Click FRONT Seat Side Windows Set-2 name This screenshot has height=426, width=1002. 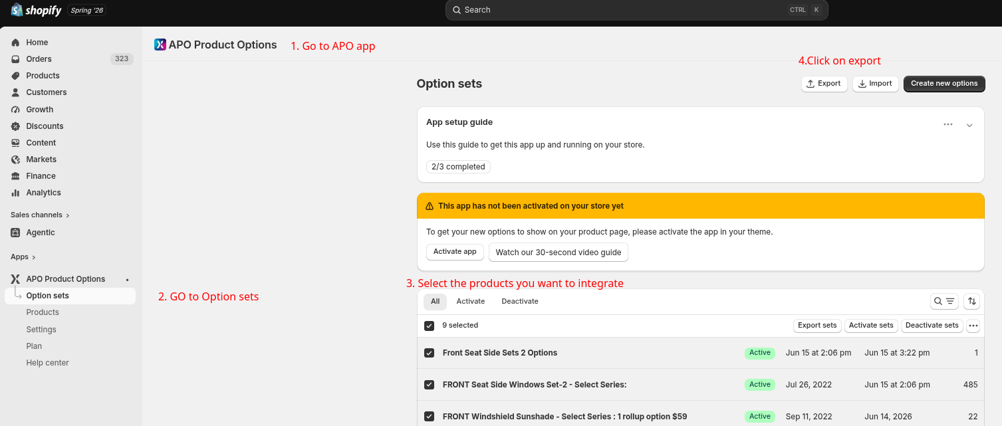535,385
